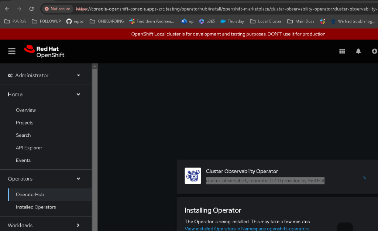Click the Cluster Observability Operator logo
This screenshot has height=231, width=378.
point(193,176)
